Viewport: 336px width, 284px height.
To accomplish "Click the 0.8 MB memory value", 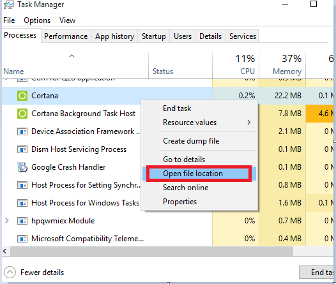I will [290, 185].
